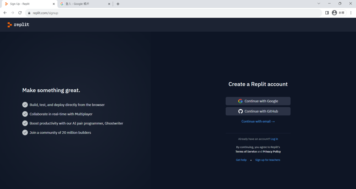Open Terms of Service link
Image resolution: width=356 pixels, height=189 pixels.
(246, 151)
